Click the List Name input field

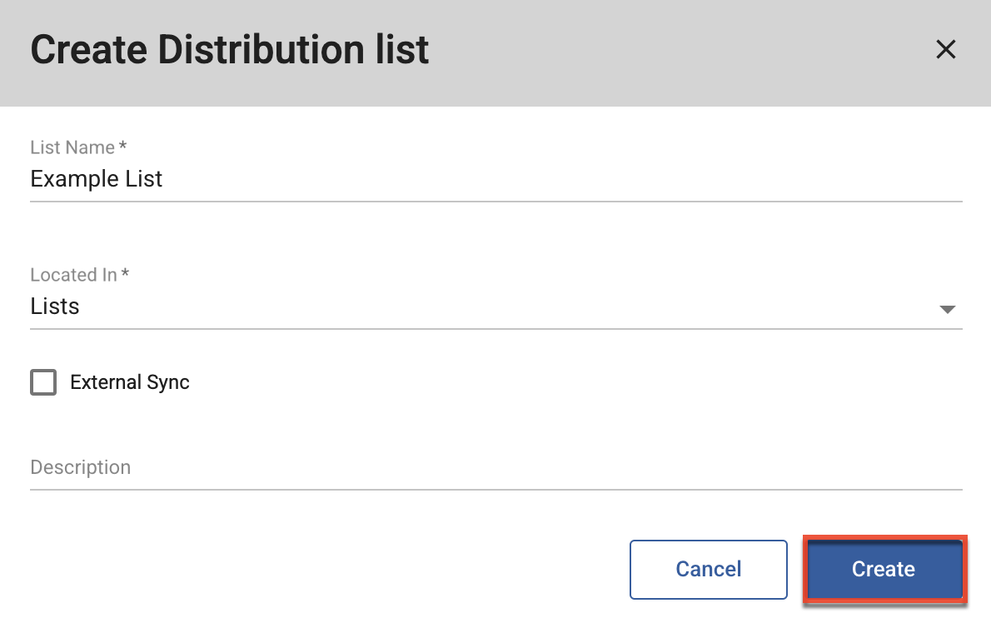point(333,179)
